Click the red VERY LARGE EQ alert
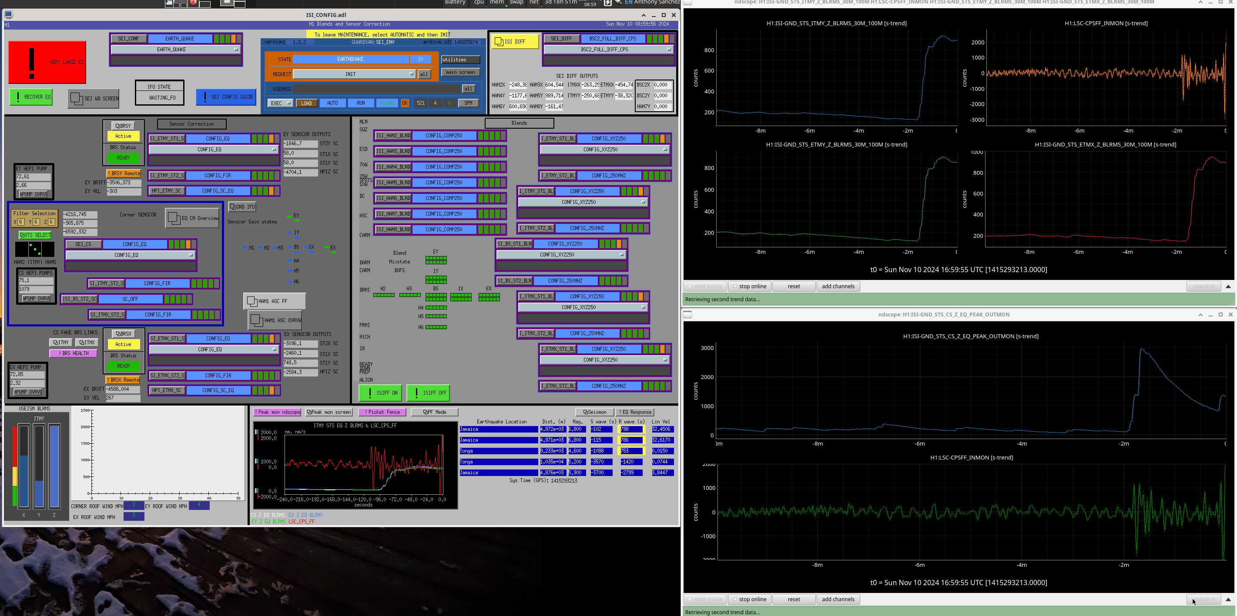This screenshot has width=1237, height=616. pyautogui.click(x=47, y=62)
